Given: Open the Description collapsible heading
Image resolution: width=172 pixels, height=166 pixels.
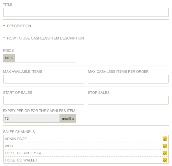Looking at the screenshot, I should point(19,26).
